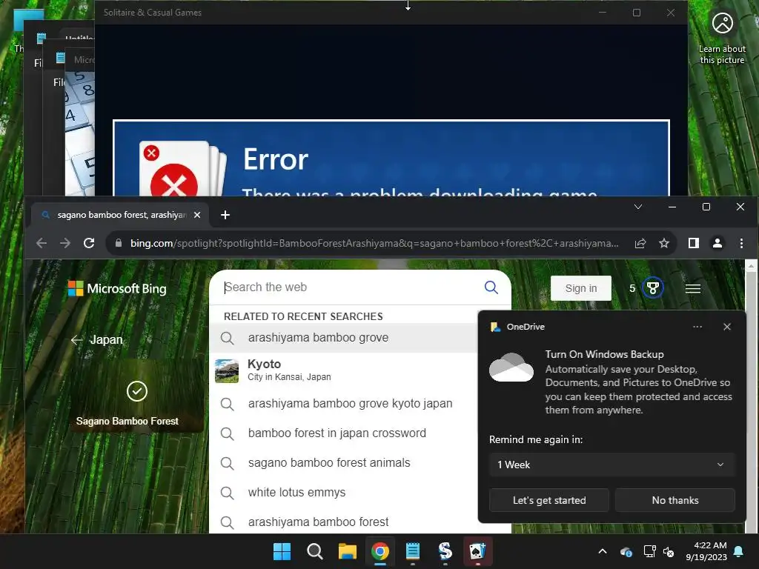
Task: Select the Kyoto city suggestion
Action: [x=344, y=370]
